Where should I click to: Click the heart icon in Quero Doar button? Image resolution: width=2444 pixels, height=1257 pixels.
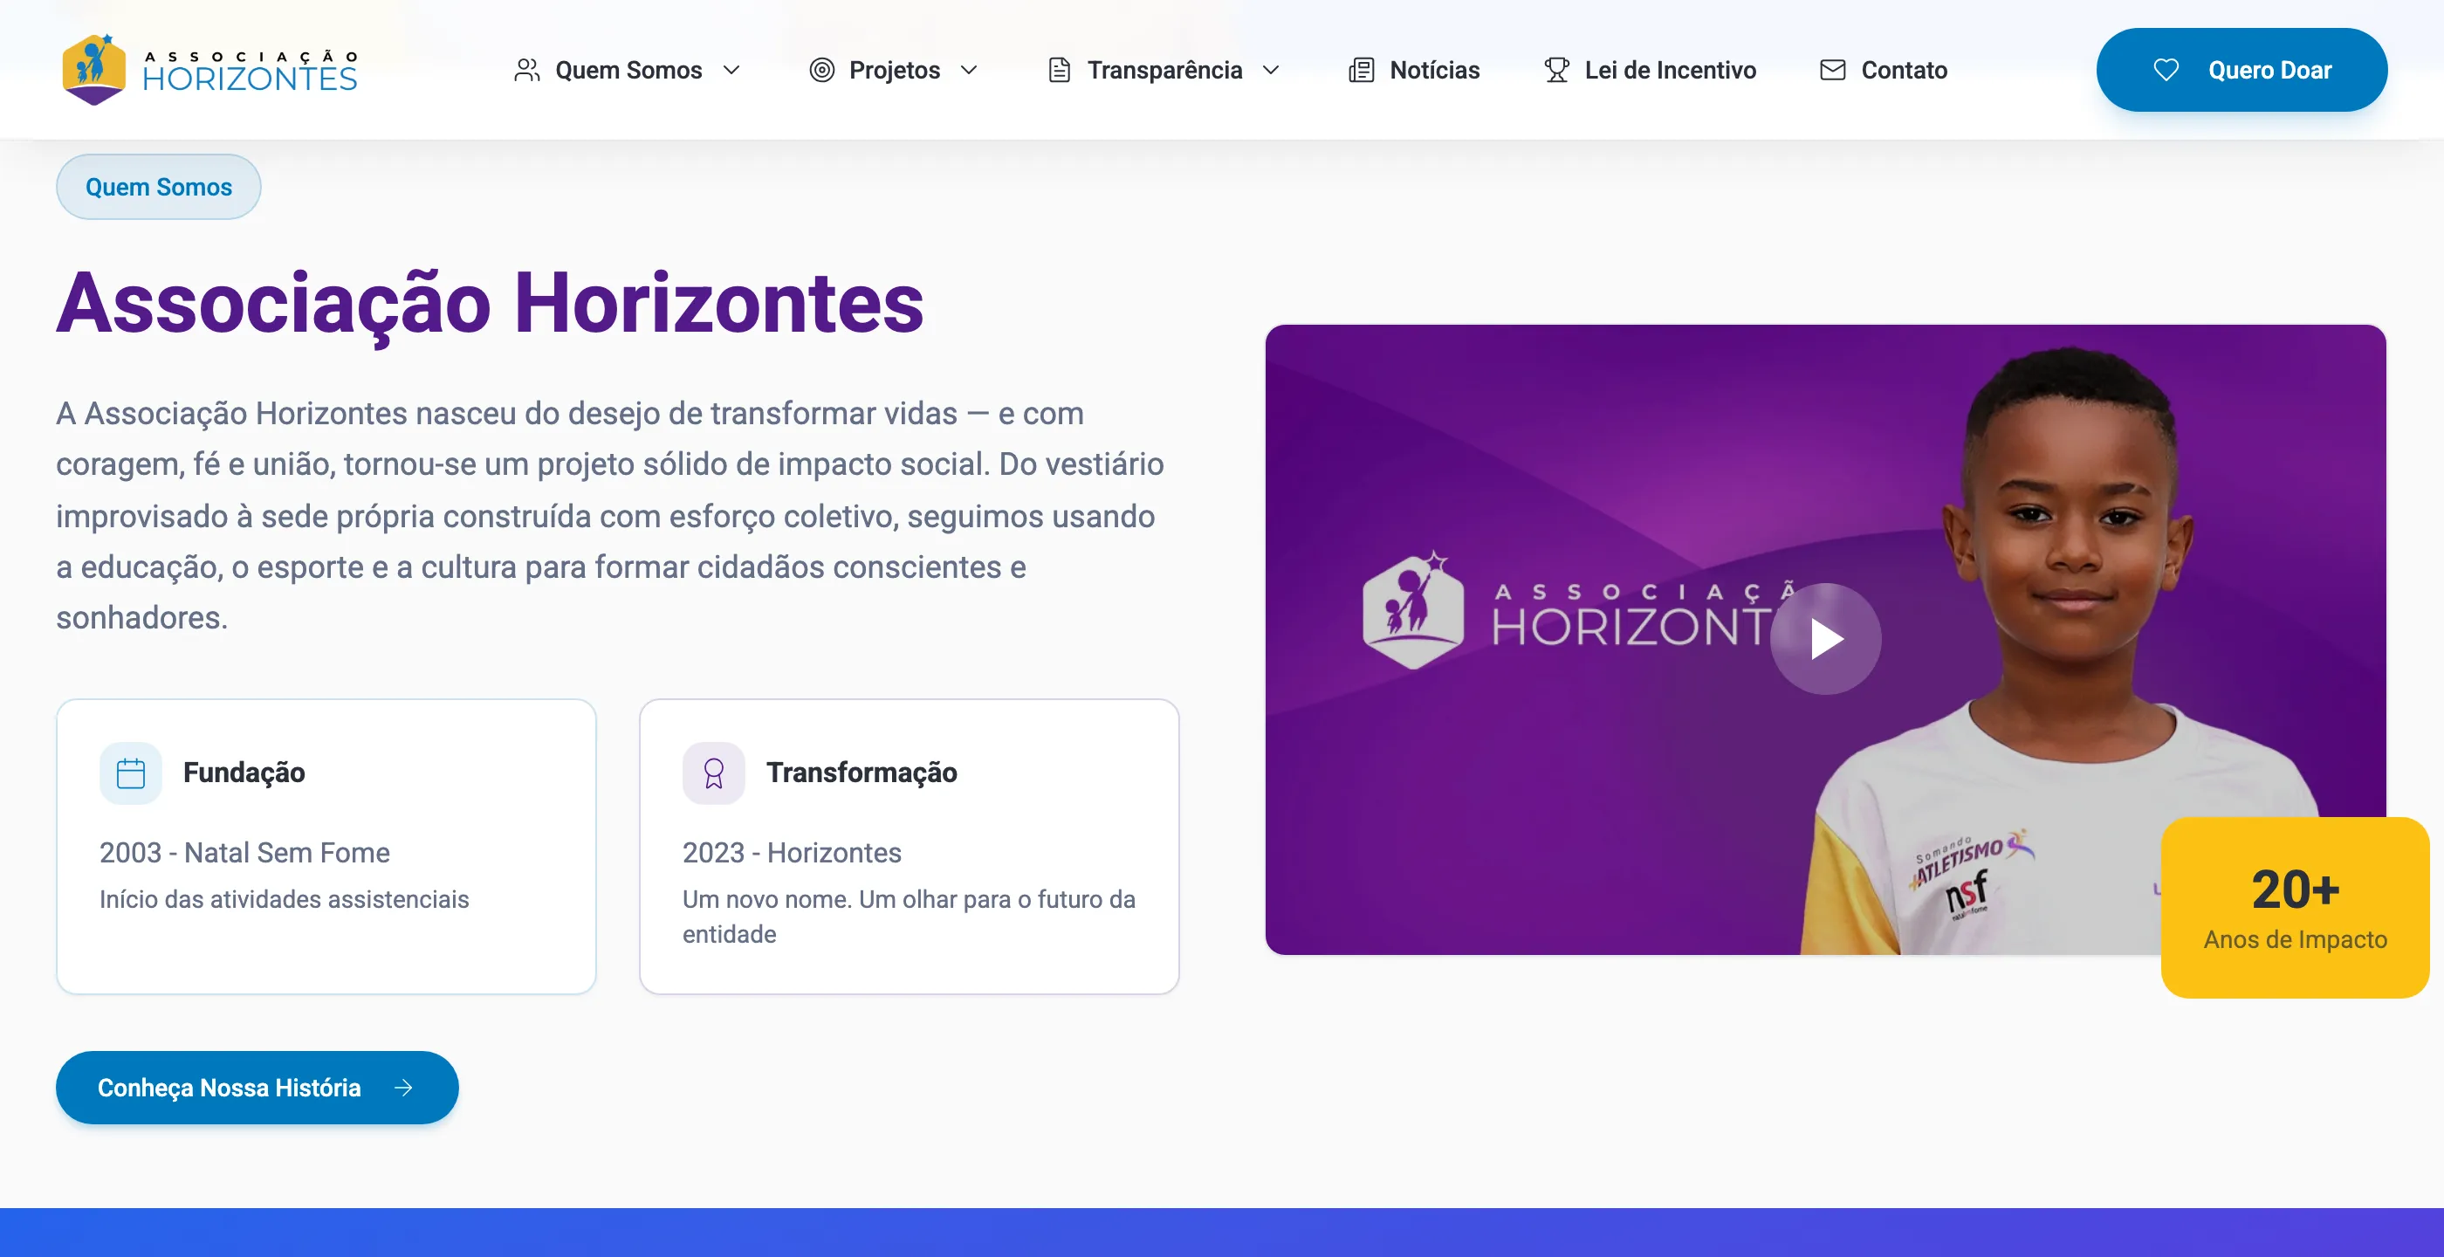pyautogui.click(x=2165, y=70)
